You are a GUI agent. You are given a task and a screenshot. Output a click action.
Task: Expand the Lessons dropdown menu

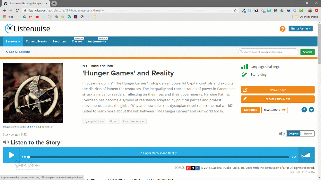(13, 41)
